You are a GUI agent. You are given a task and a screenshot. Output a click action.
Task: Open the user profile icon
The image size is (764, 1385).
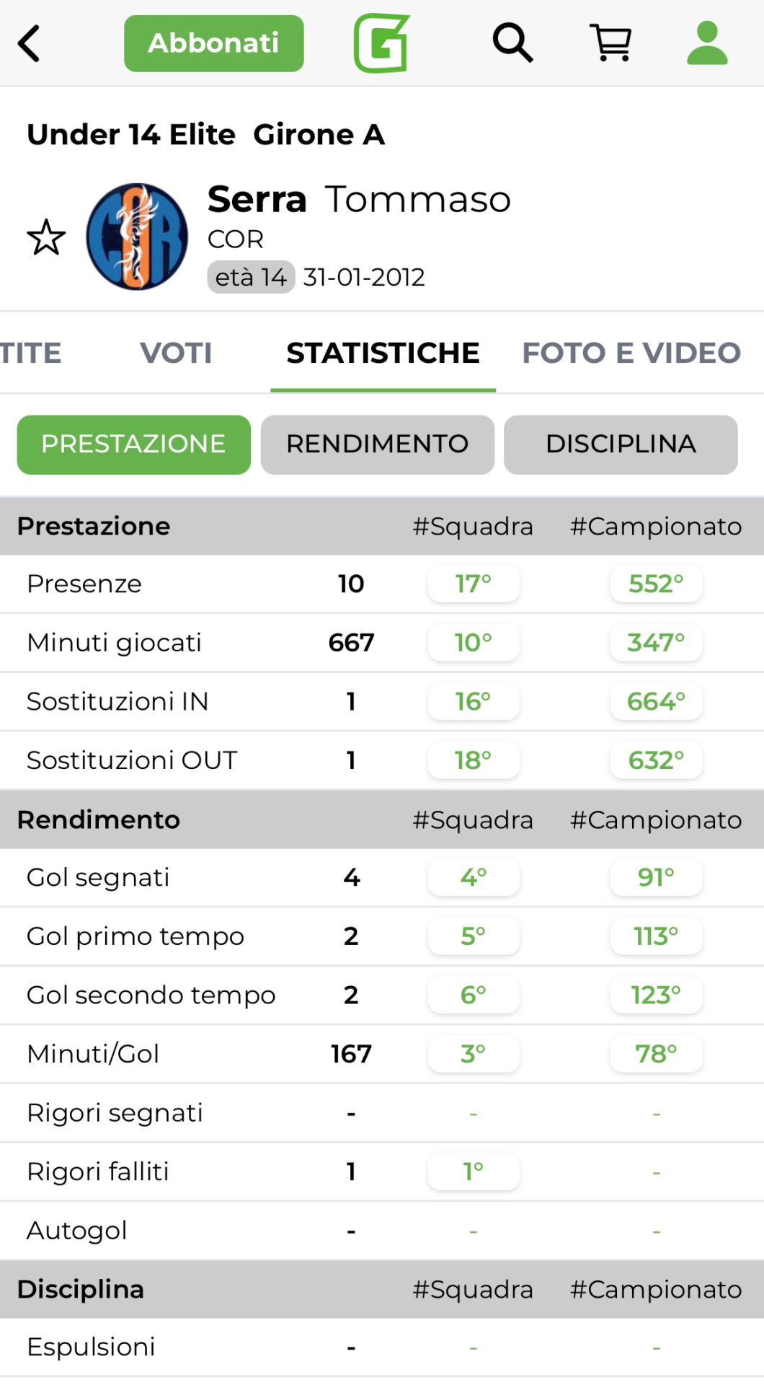(x=707, y=43)
